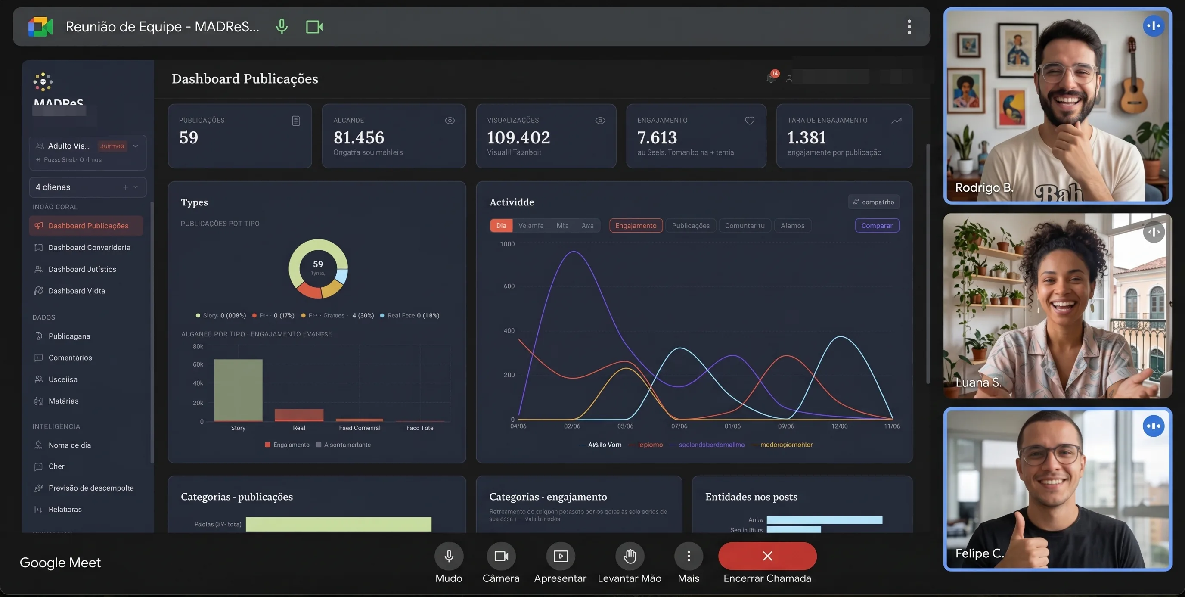Click the Relatioras chart icon
This screenshot has width=1185, height=597.
tap(39, 509)
